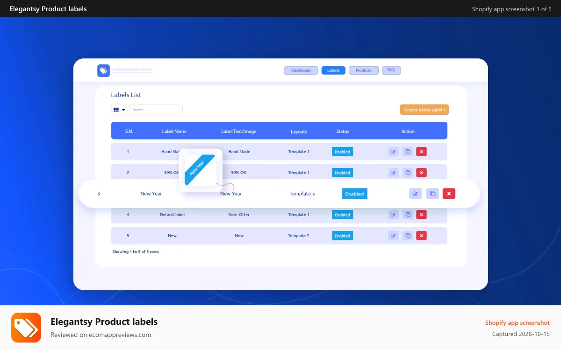
Task: Switch to the Labels tab
Action: [333, 70]
